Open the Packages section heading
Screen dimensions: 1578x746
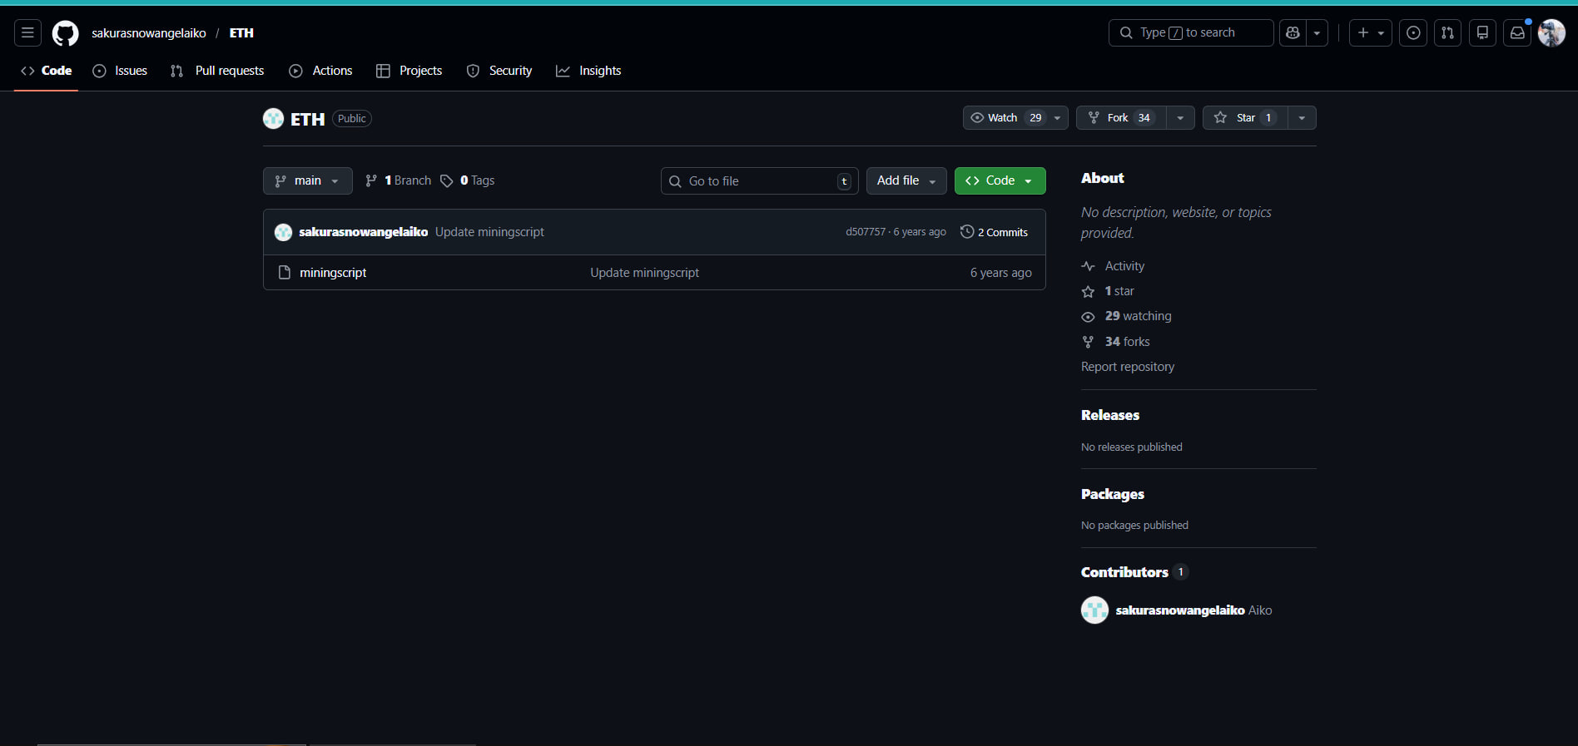tap(1113, 494)
